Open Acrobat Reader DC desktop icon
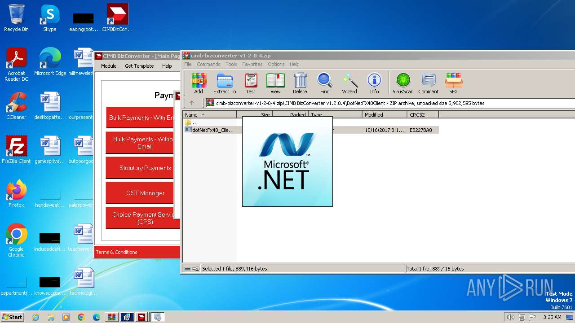Image resolution: width=575 pixels, height=323 pixels. click(16, 65)
